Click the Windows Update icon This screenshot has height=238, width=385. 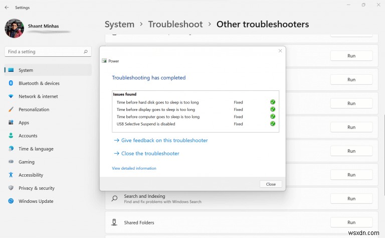click(x=11, y=201)
